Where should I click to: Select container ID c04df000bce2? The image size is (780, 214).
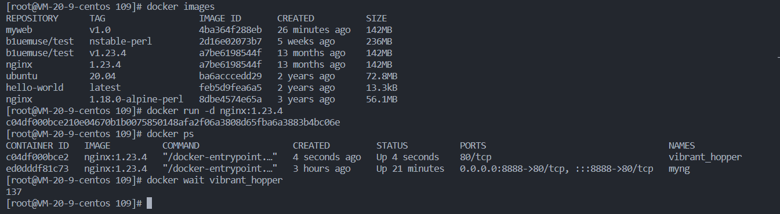pyautogui.click(x=37, y=157)
